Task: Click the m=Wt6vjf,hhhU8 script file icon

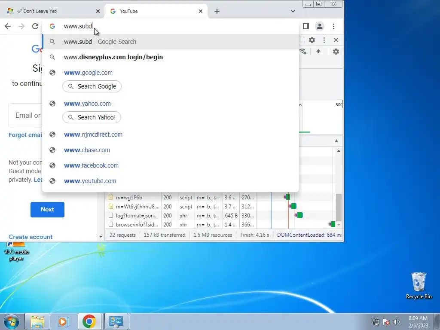Action: point(111,207)
